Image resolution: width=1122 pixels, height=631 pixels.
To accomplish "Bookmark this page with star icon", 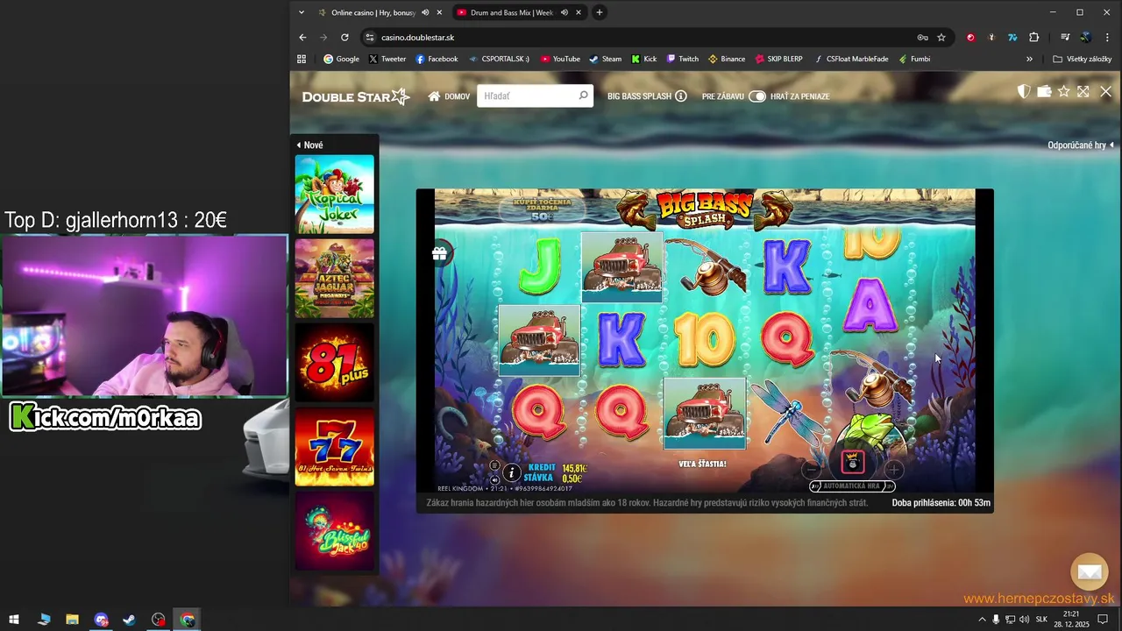I will tap(941, 37).
